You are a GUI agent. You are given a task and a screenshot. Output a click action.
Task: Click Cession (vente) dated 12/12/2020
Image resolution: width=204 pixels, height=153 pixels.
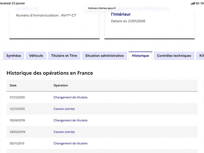coord(64,109)
